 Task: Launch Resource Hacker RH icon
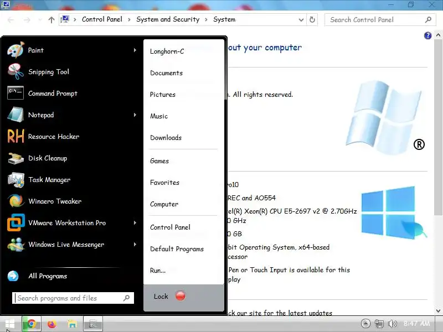(x=16, y=136)
